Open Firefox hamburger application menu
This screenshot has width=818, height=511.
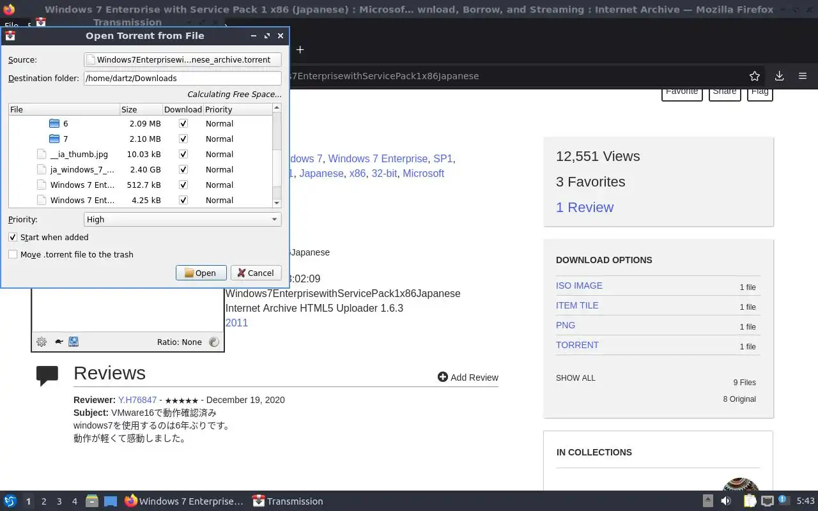click(x=803, y=76)
